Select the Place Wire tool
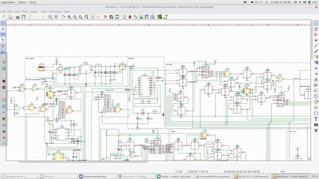Image resolution: width=319 pixels, height=179 pixels. (x=316, y=46)
